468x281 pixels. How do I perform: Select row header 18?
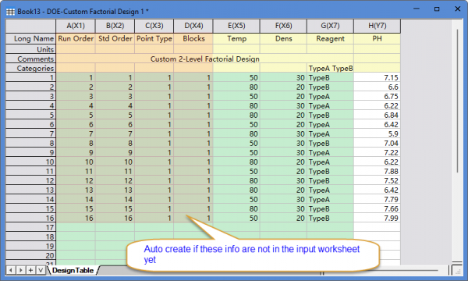click(30, 237)
